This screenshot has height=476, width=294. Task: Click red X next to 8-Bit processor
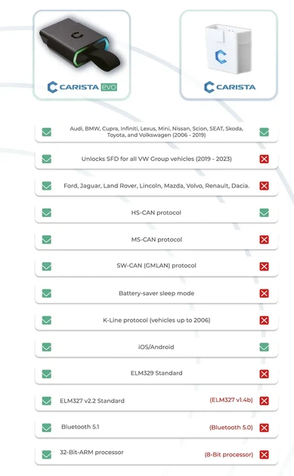click(x=264, y=454)
